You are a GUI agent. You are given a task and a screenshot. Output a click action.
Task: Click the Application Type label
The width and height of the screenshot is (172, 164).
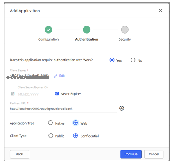[x=22, y=123]
